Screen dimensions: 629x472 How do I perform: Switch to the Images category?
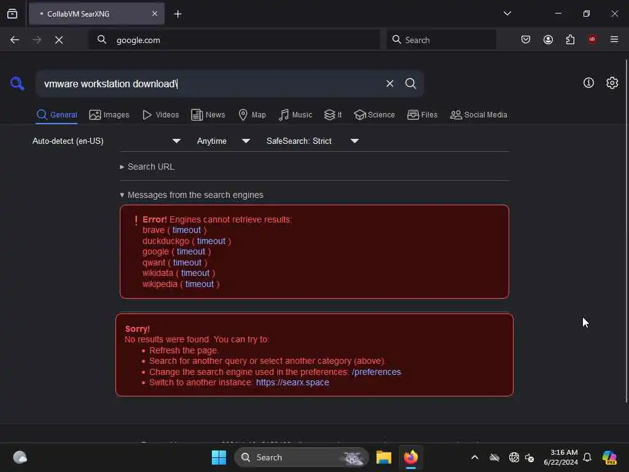109,115
